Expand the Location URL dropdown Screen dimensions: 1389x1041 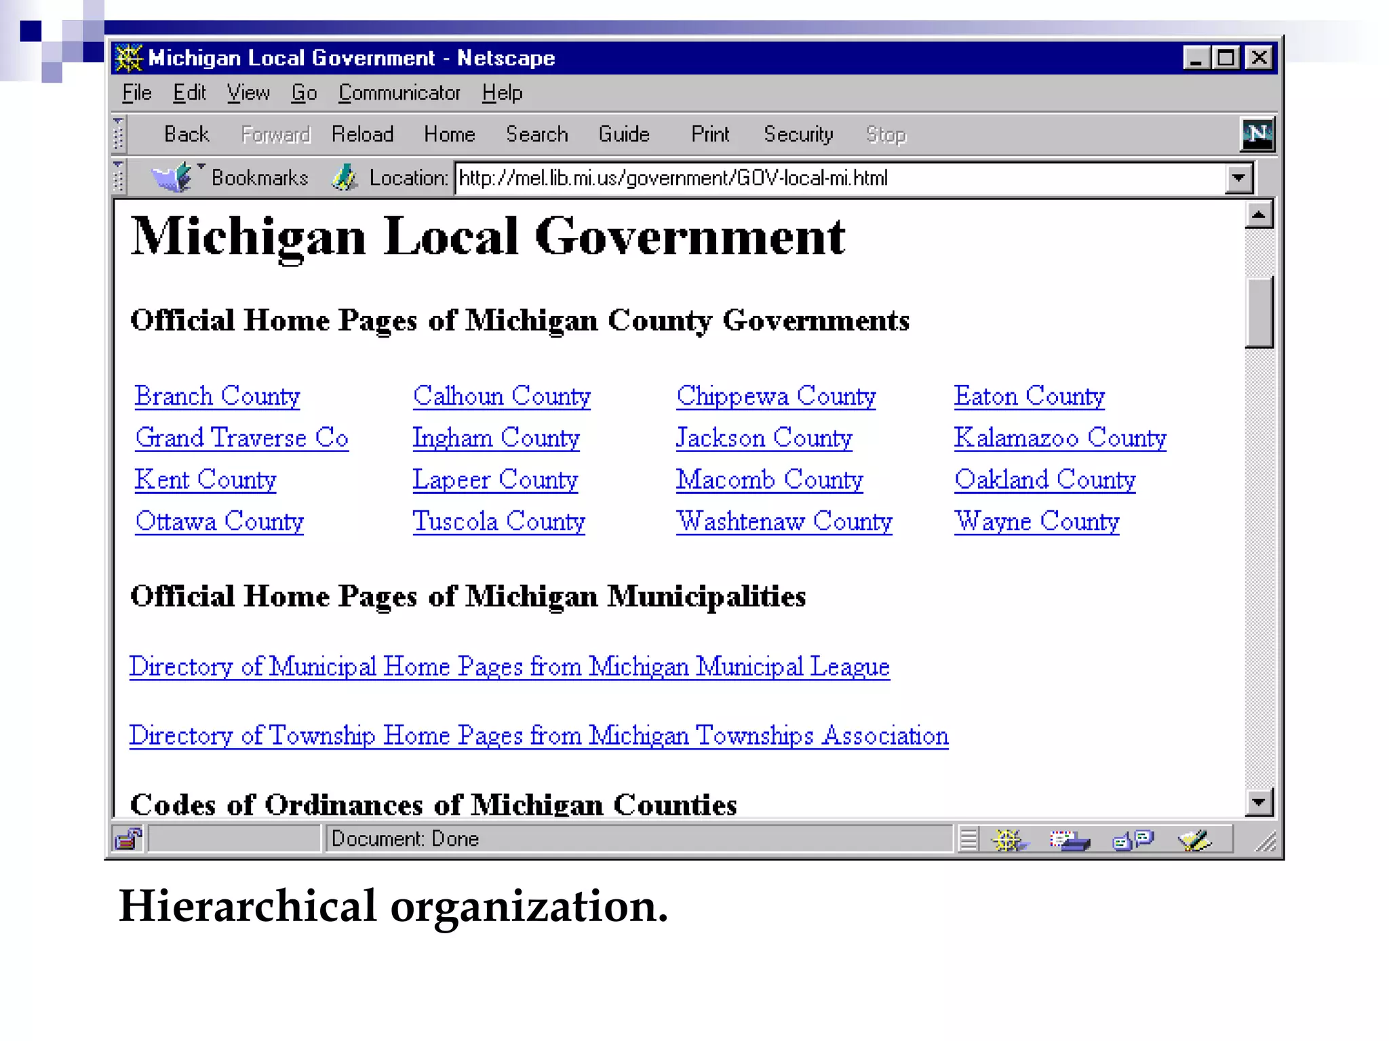pos(1239,178)
